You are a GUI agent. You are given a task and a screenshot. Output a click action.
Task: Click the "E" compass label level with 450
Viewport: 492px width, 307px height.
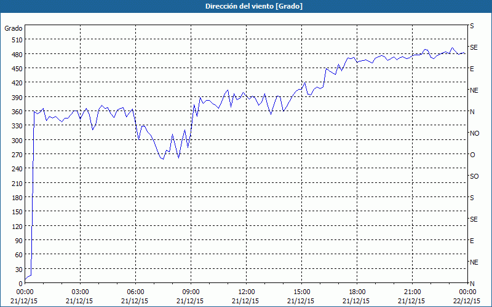472,69
